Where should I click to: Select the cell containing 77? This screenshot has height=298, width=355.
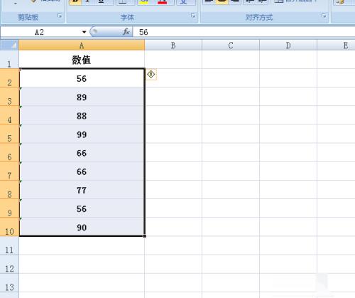[x=82, y=190]
